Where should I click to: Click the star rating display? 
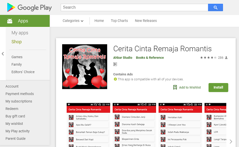click(208, 58)
